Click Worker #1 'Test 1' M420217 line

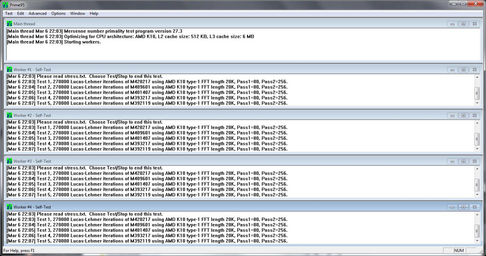pos(147,82)
